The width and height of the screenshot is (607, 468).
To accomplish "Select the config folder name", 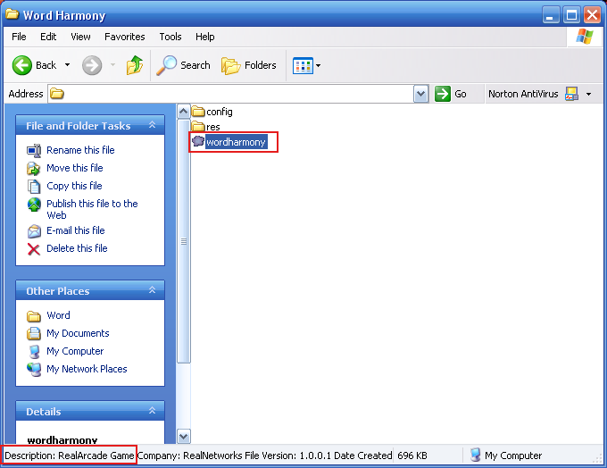I will point(220,112).
